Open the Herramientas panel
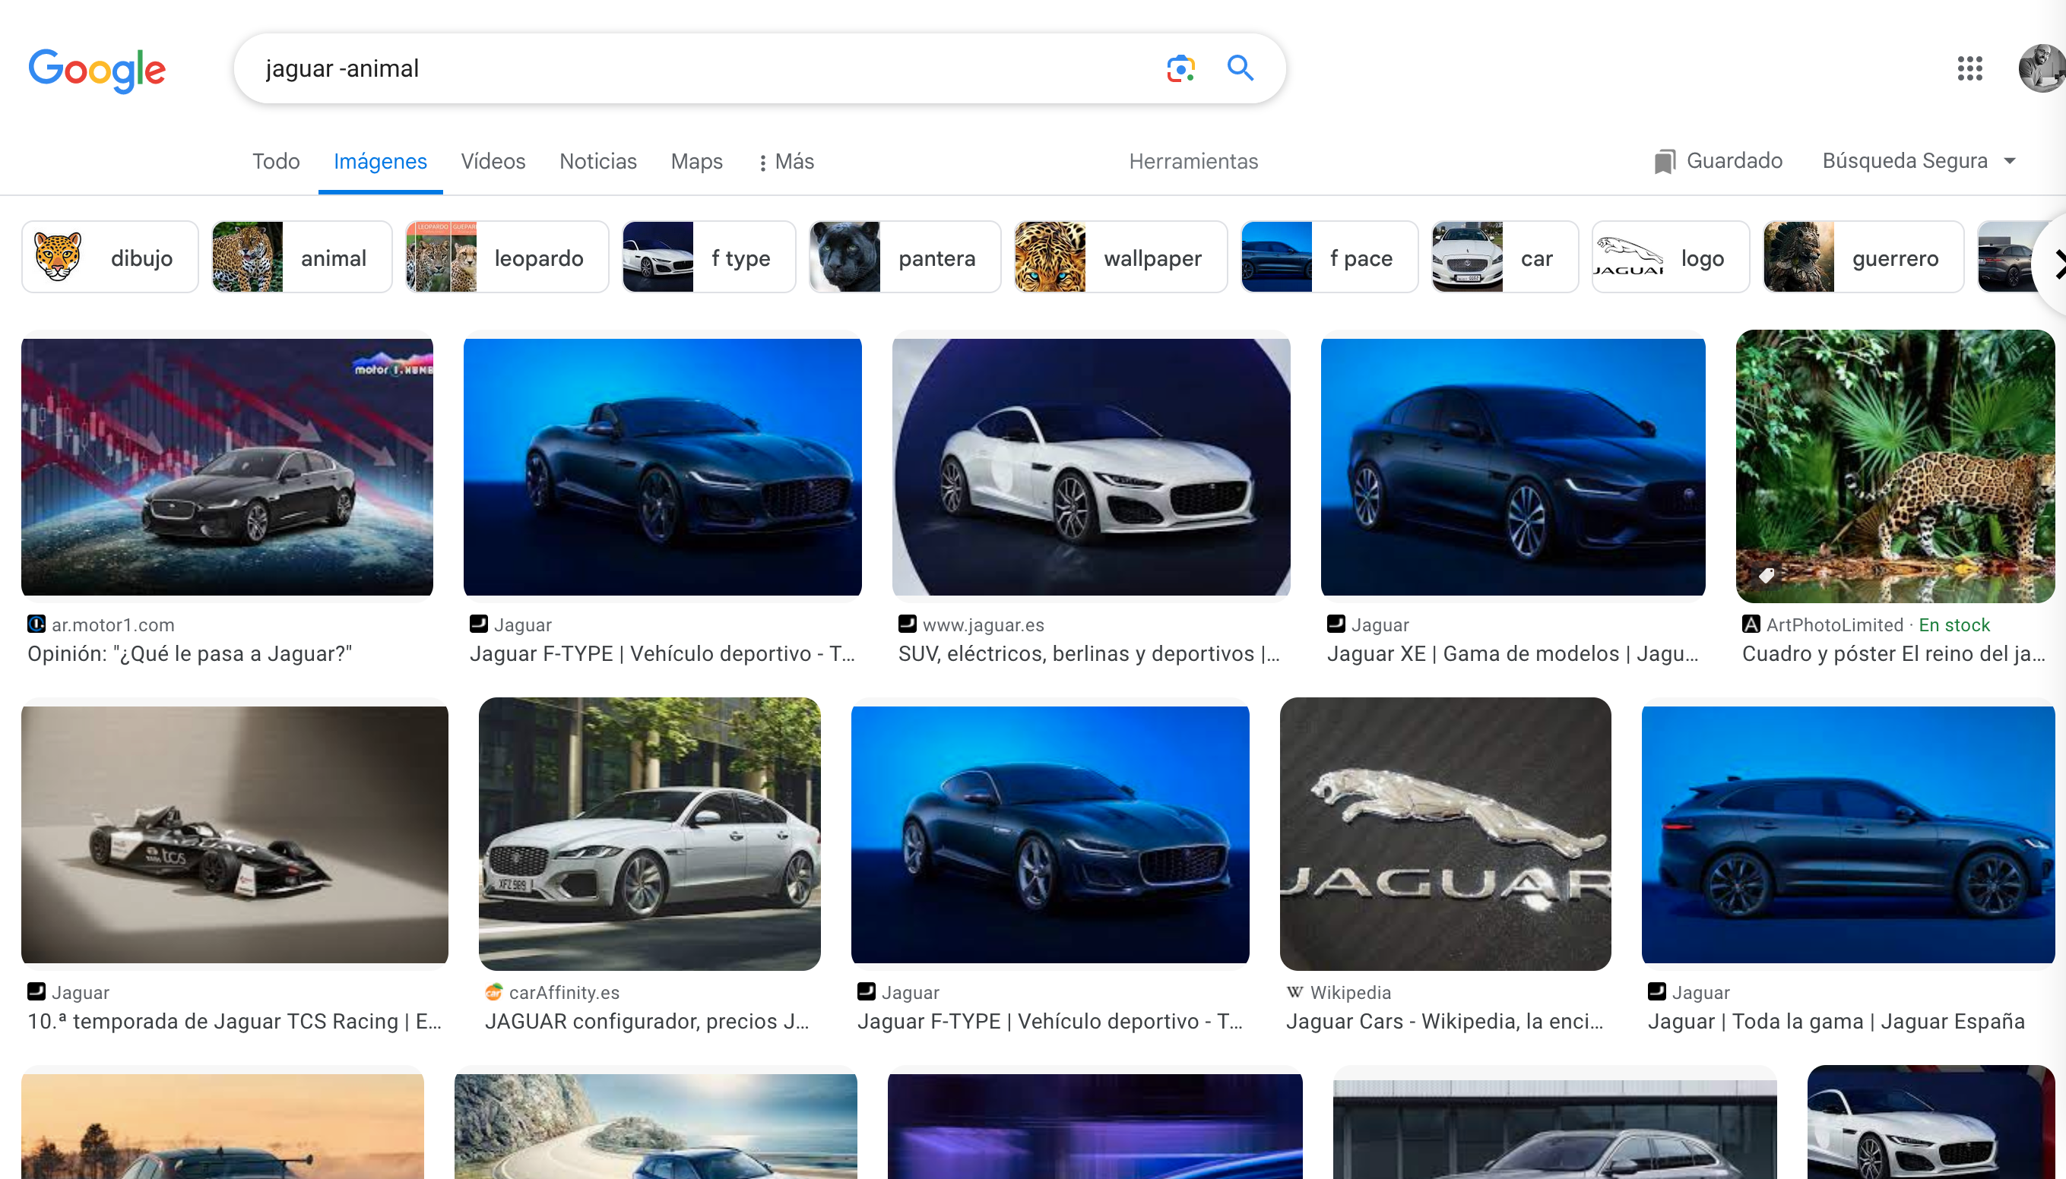This screenshot has height=1179, width=2066. [1193, 161]
